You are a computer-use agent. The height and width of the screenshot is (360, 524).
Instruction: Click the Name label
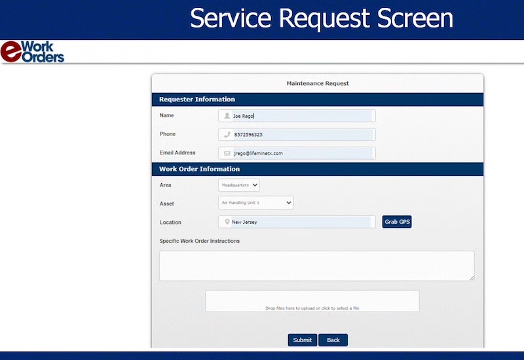click(x=167, y=115)
